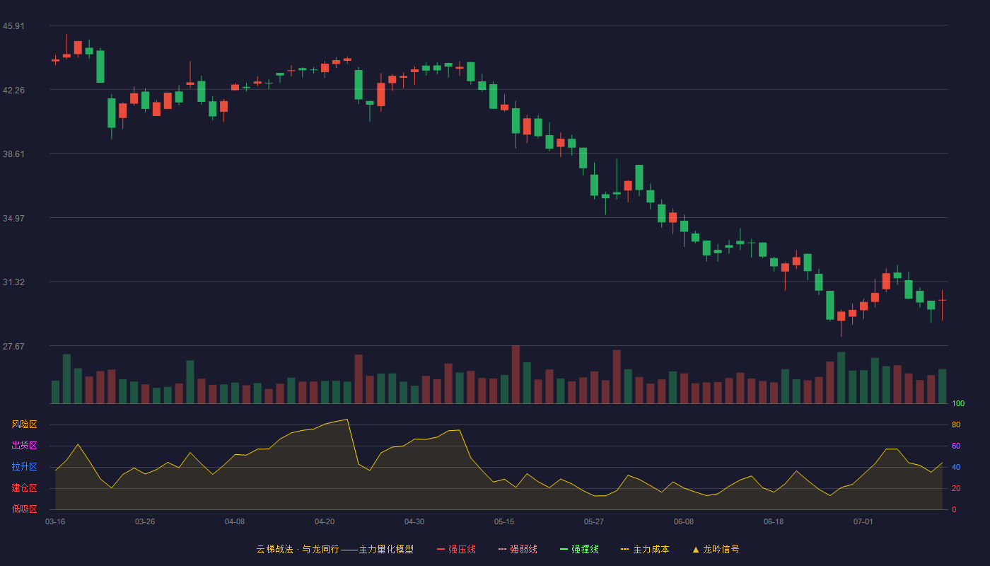
Task: Click the 云梯战法 主力量化模型 legend title
Action: (334, 549)
